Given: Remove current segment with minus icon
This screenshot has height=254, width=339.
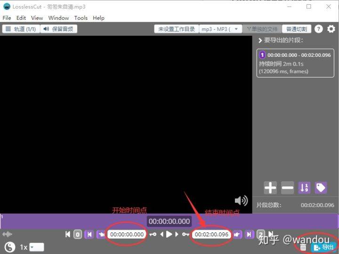Looking at the screenshot, I should [x=288, y=188].
